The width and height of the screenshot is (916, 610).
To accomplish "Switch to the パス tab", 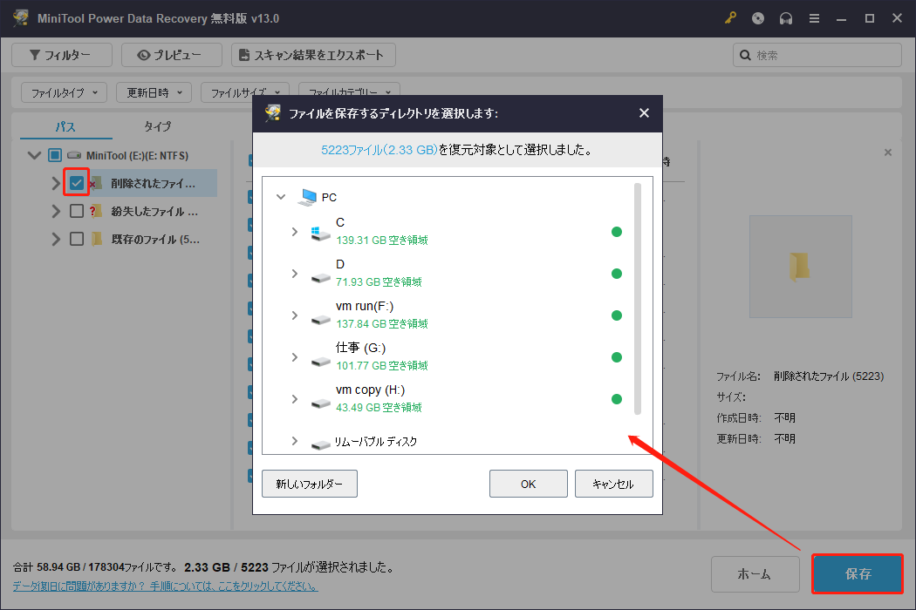I will tap(65, 126).
